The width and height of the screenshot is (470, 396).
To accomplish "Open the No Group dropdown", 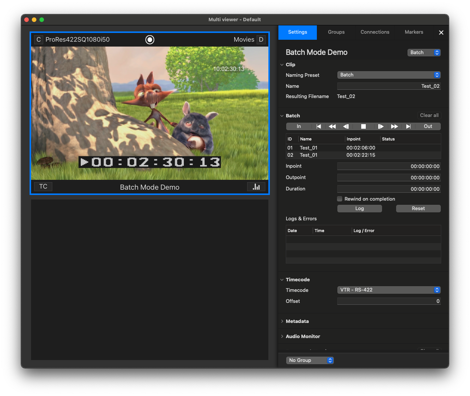I will click(x=310, y=360).
